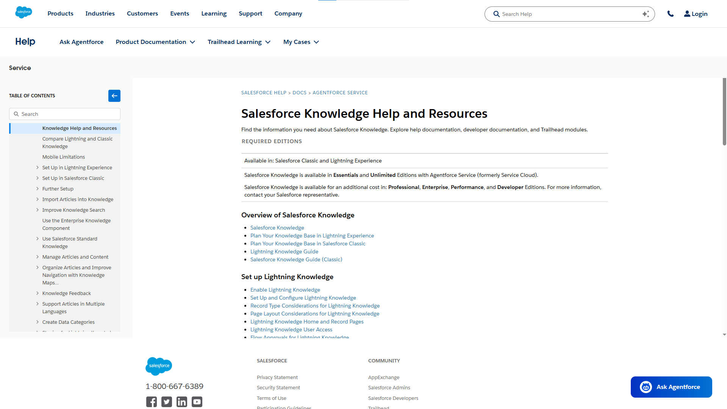Image resolution: width=727 pixels, height=409 pixels.
Task: Focus the Search Help input field
Action: click(x=570, y=14)
